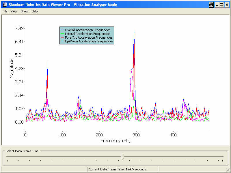Open the Show menu
The image size is (231, 173).
point(24,11)
